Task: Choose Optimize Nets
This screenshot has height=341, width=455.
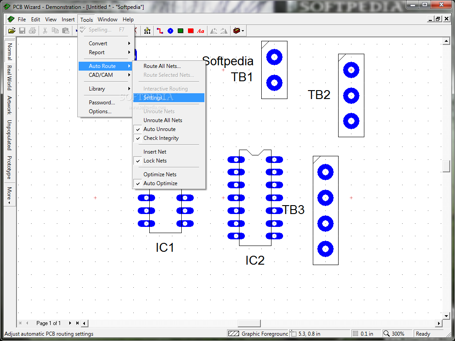Action: click(168, 174)
